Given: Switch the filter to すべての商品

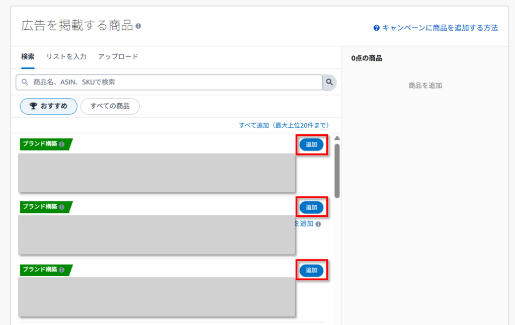Looking at the screenshot, I should pyautogui.click(x=110, y=106).
